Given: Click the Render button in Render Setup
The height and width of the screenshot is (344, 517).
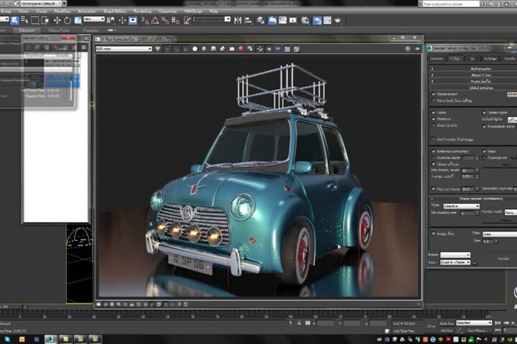Looking at the screenshot, I should click(503, 259).
